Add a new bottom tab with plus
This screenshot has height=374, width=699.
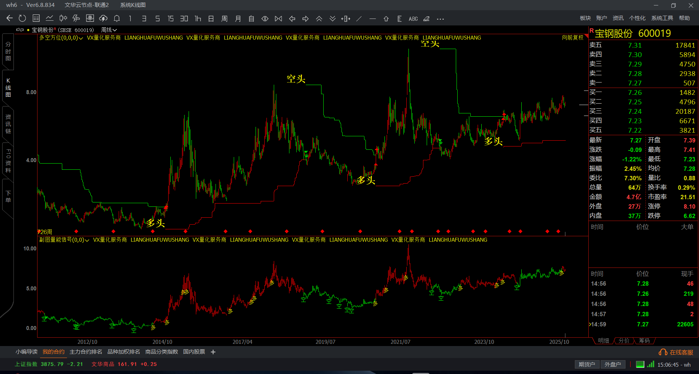pyautogui.click(x=213, y=352)
